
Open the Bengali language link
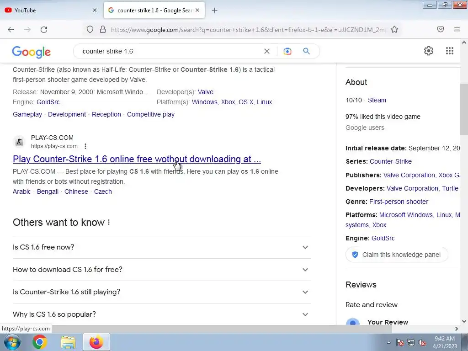tap(48, 191)
